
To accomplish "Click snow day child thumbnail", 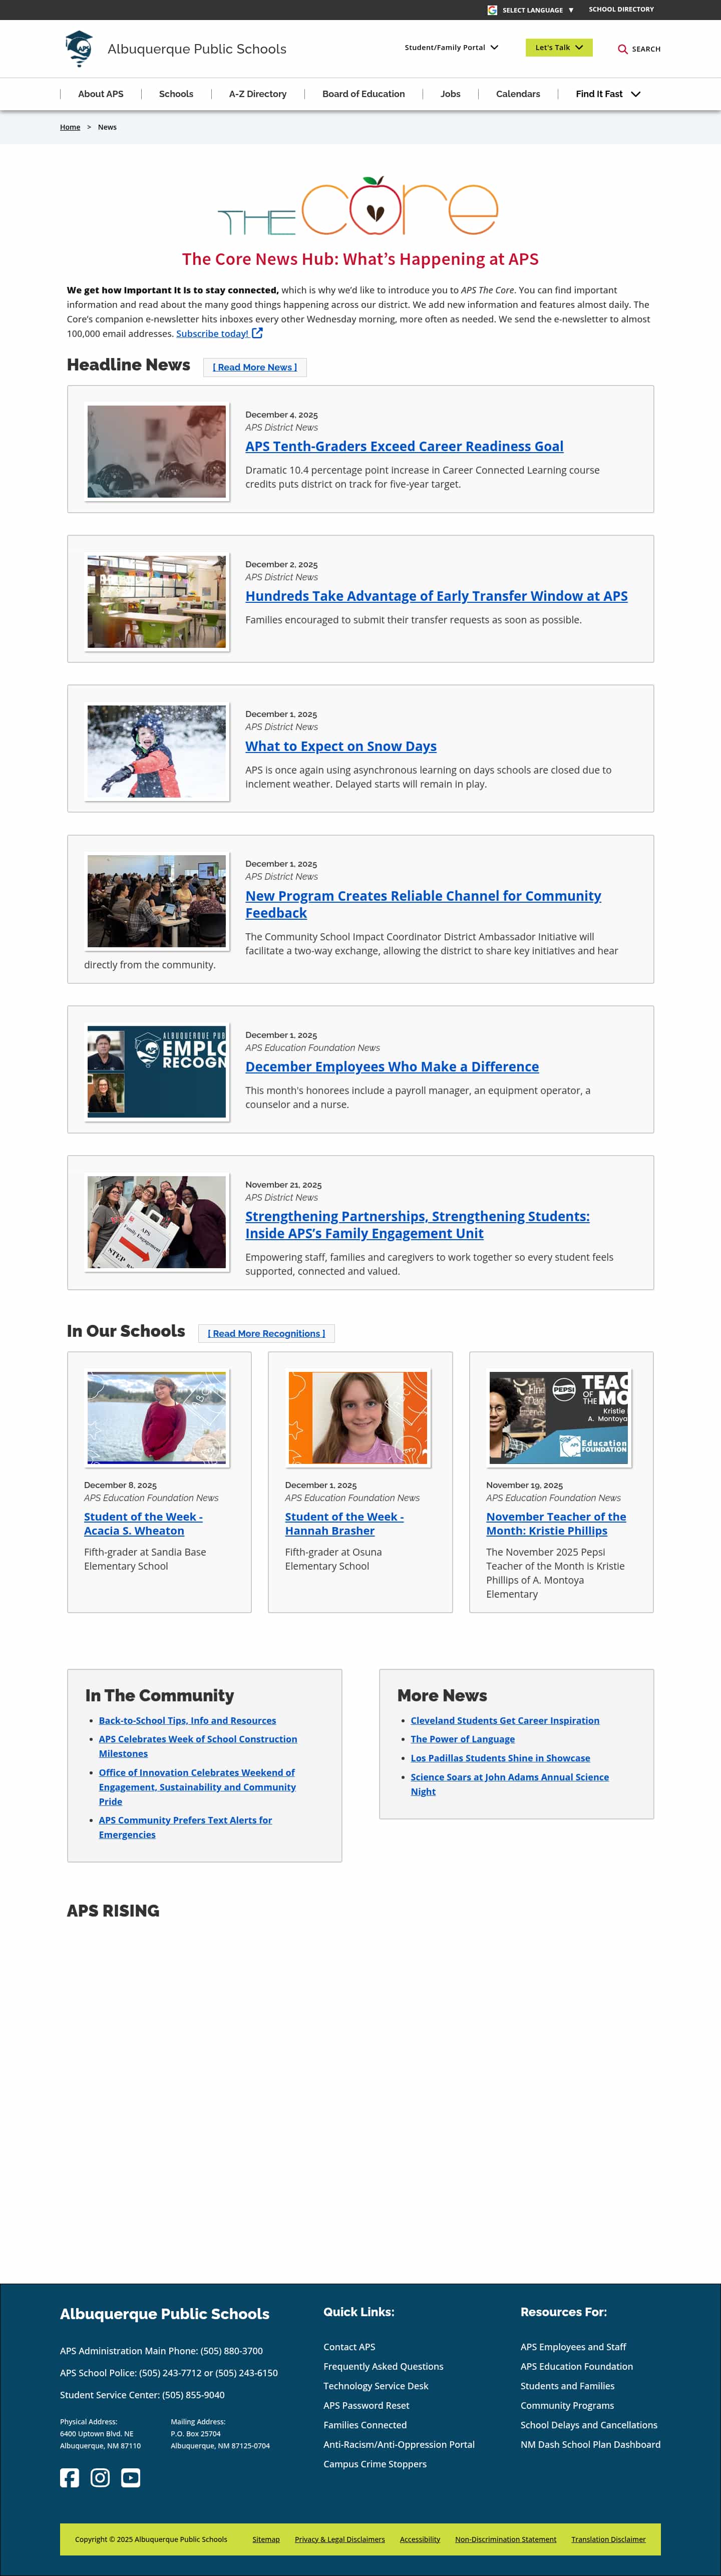I will point(157,751).
